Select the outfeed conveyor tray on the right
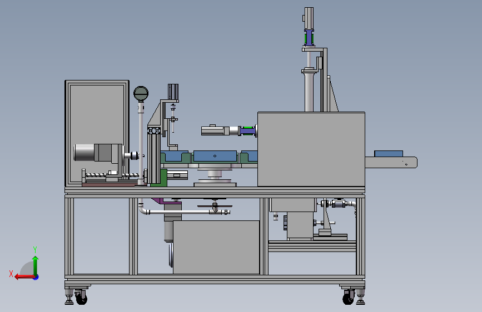482x312 pixels. point(391,162)
